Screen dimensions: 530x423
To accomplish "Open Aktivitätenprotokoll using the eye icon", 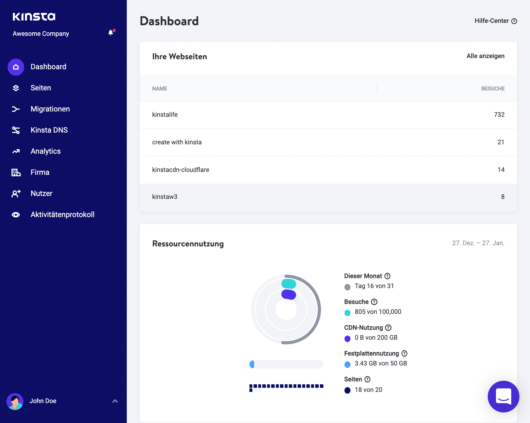I will (x=16, y=214).
